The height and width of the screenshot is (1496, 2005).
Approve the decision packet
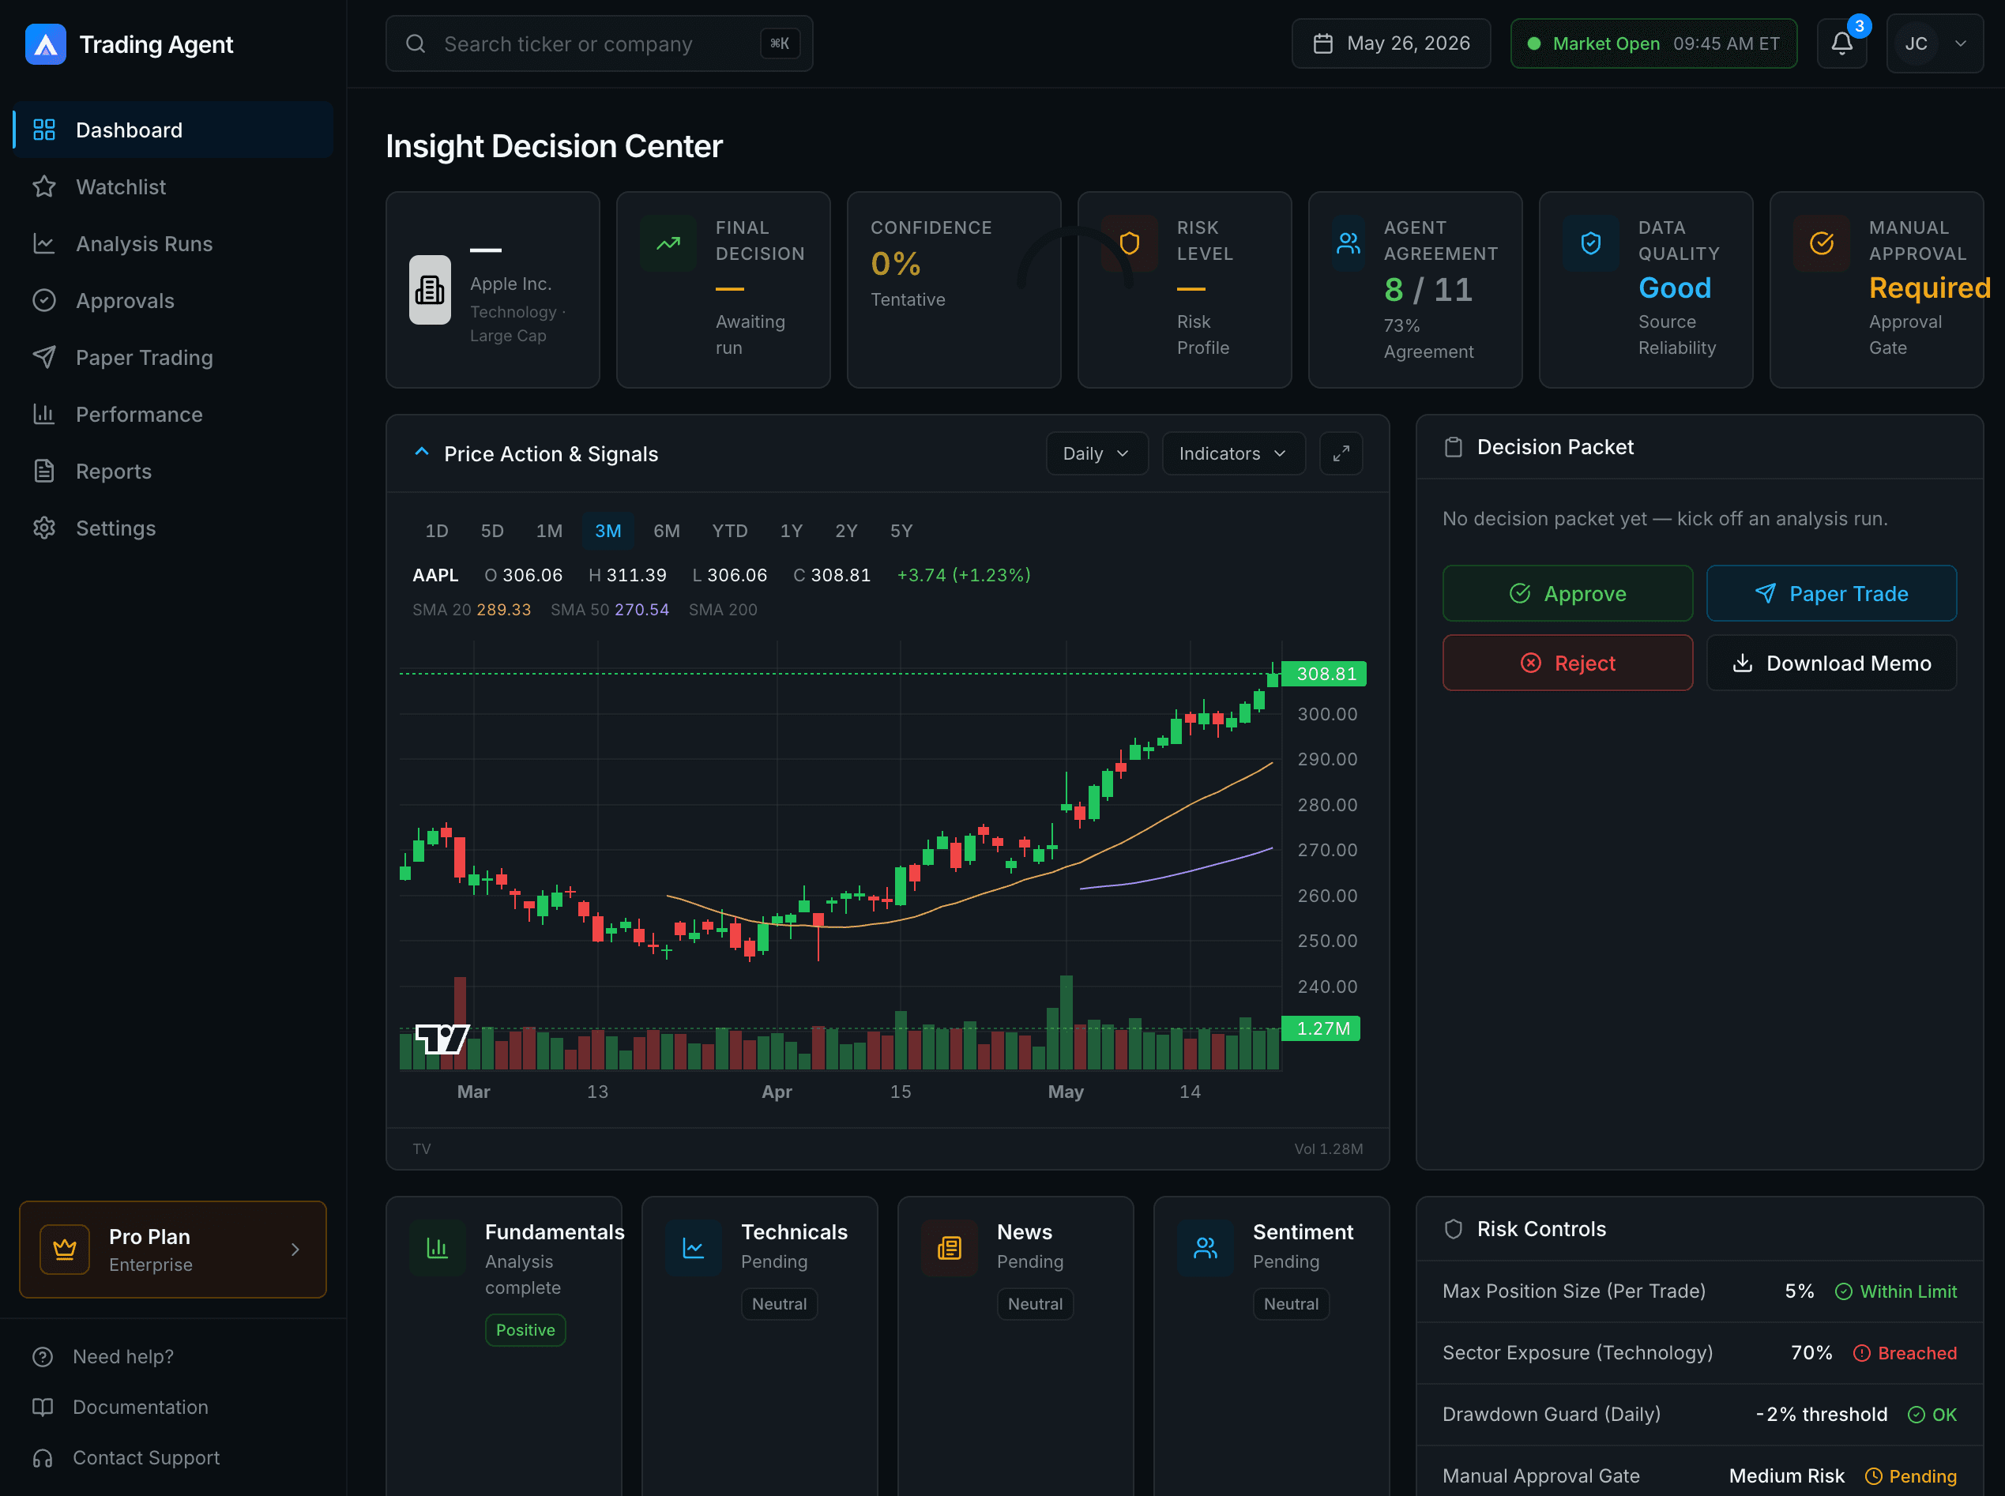click(1567, 593)
